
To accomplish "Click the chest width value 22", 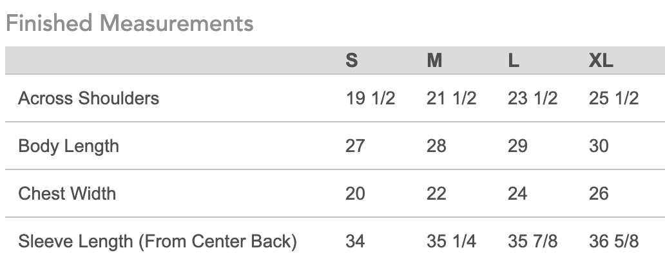I will (x=436, y=194).
